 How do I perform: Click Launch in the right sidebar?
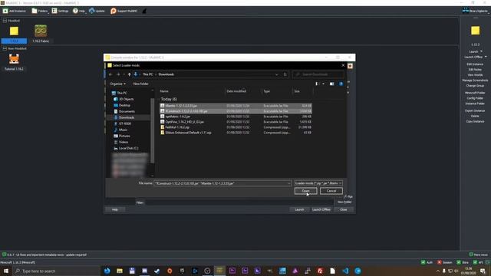click(473, 51)
